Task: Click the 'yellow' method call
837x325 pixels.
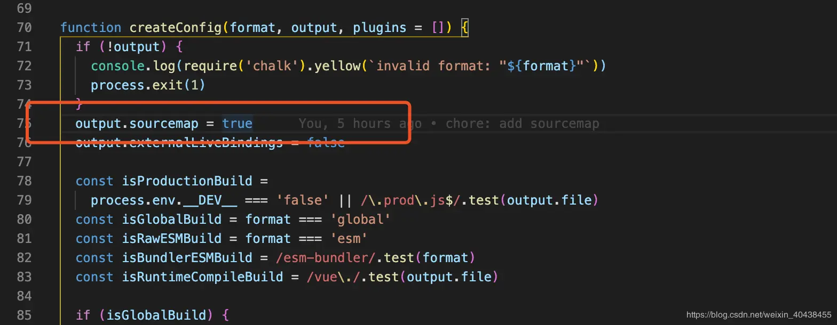Action: [337, 66]
